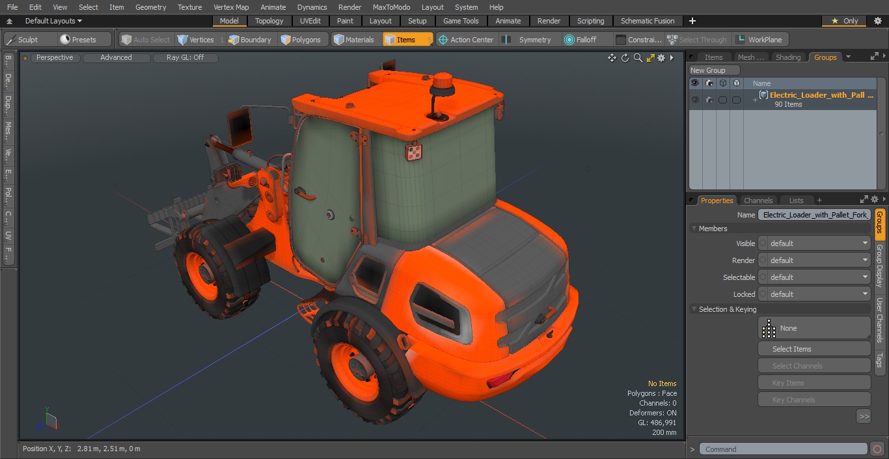The height and width of the screenshot is (459, 889).
Task: Open the tab dropdown arrow beside Groups
Action: (x=847, y=57)
